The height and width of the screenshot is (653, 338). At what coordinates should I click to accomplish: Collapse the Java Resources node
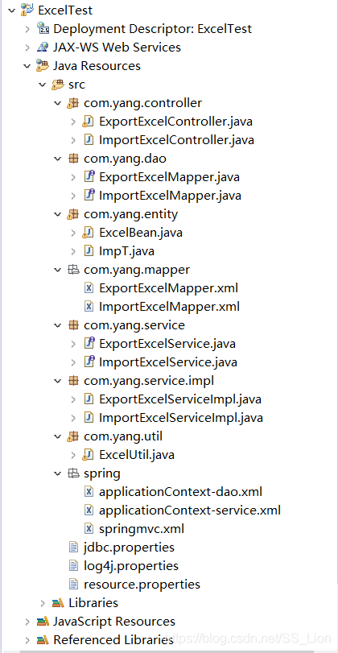click(x=27, y=66)
